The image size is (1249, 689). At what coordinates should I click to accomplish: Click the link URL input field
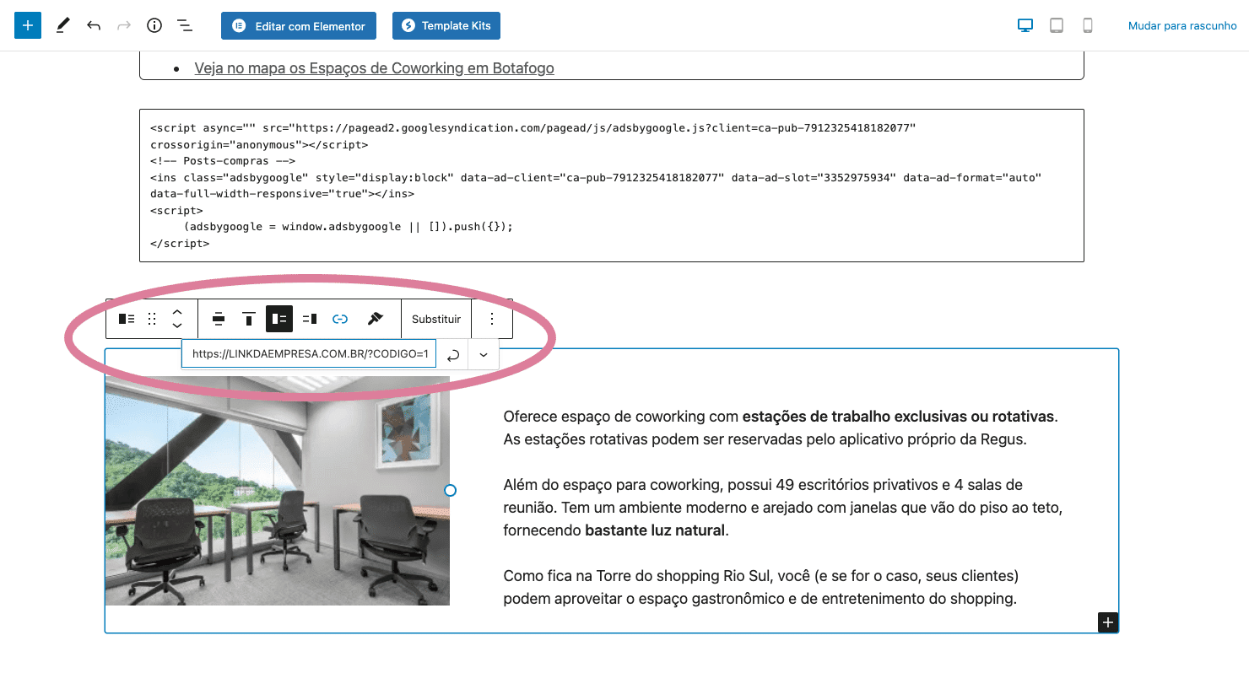pos(310,354)
